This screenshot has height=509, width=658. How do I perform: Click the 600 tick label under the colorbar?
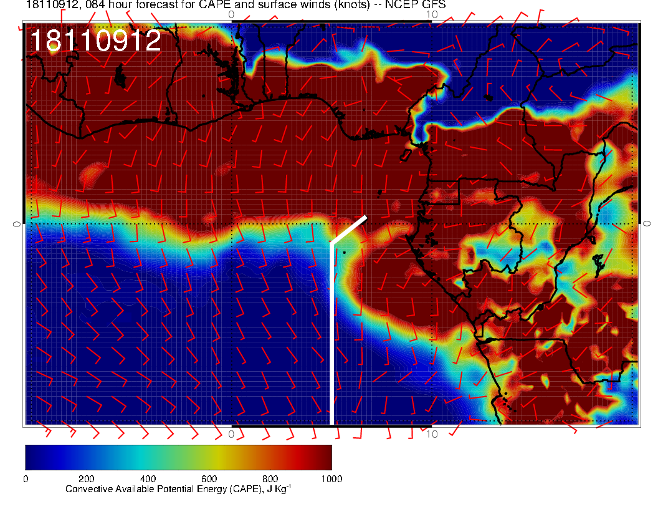coord(209,479)
